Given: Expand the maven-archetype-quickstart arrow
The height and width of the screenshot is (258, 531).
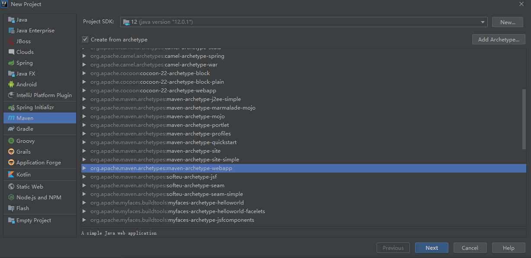Looking at the screenshot, I should [x=84, y=142].
